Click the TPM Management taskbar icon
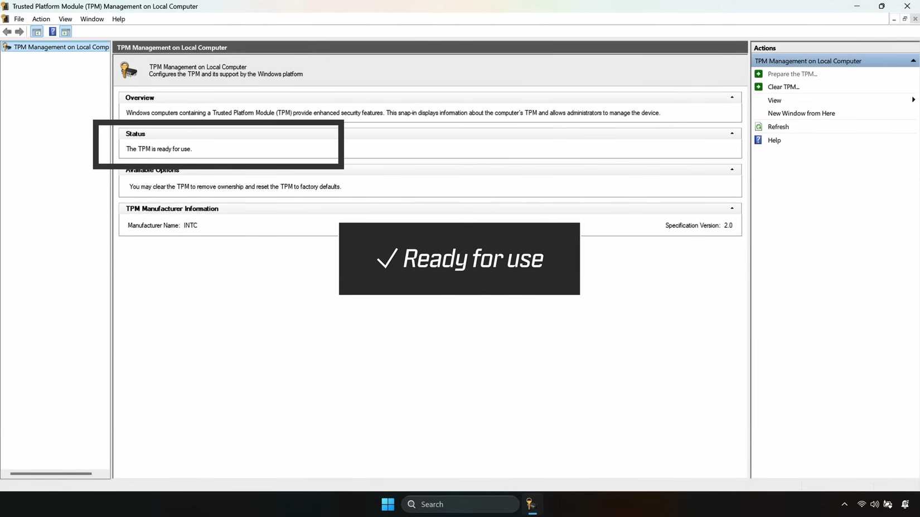920x517 pixels. (530, 504)
